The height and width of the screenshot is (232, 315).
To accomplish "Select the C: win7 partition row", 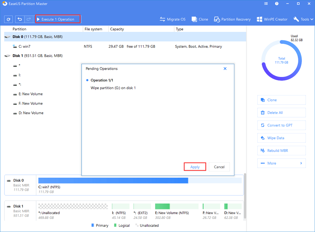I will click(125, 46).
